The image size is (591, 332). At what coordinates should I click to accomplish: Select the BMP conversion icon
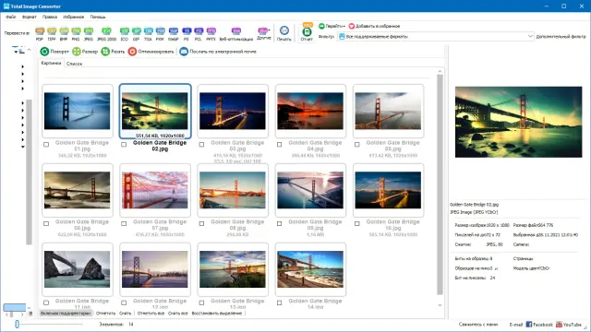point(64,33)
